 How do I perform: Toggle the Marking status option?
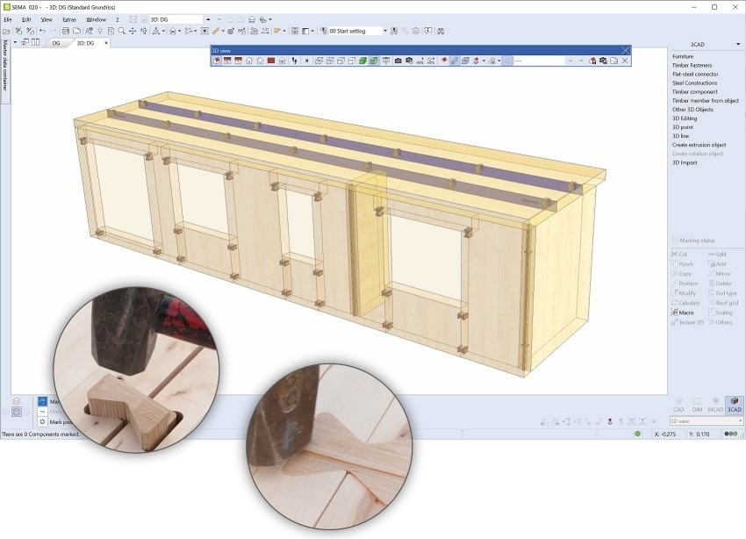[693, 241]
